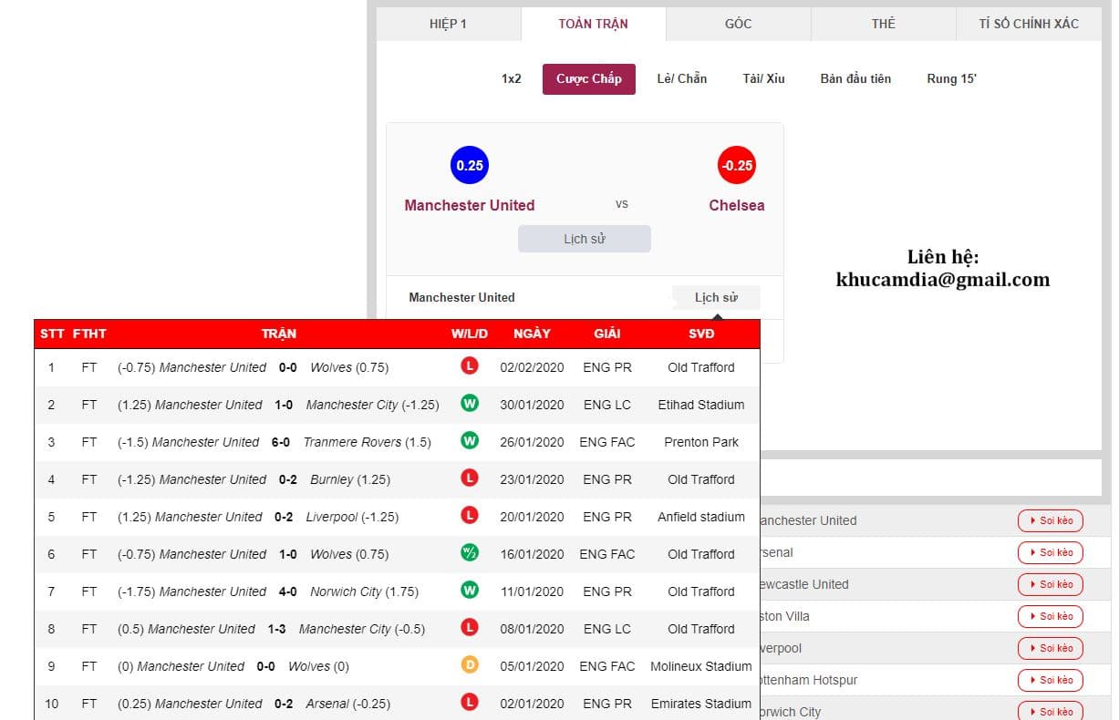Click the 11/01/2020 date cell

pyautogui.click(x=532, y=591)
